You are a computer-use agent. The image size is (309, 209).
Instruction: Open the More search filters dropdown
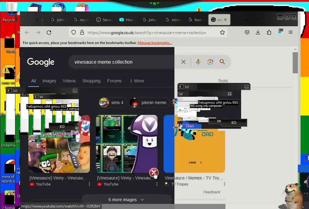(137, 81)
